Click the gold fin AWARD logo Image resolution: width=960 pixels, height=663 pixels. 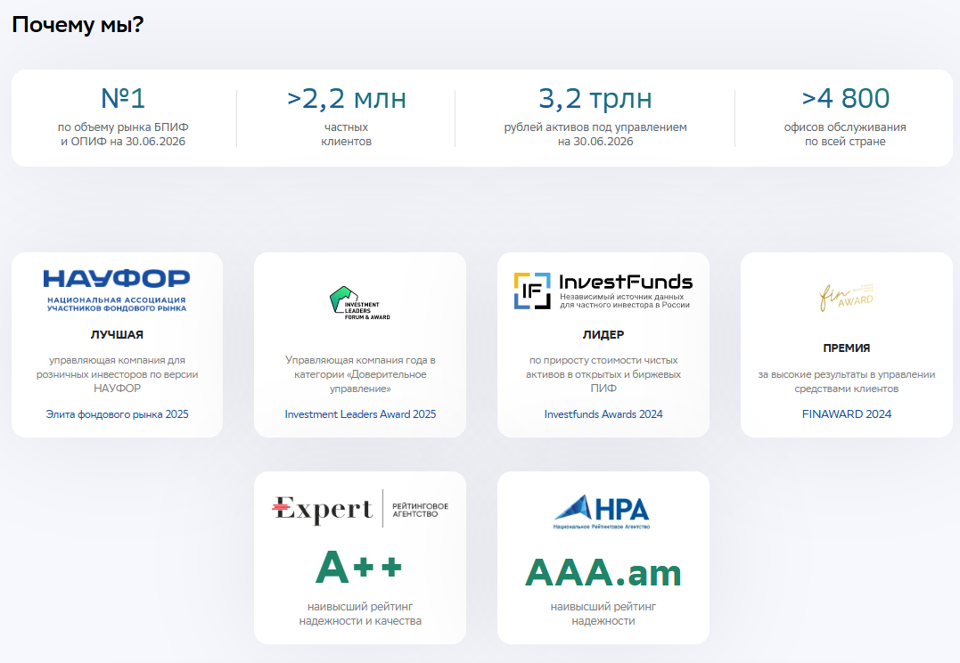tap(847, 297)
